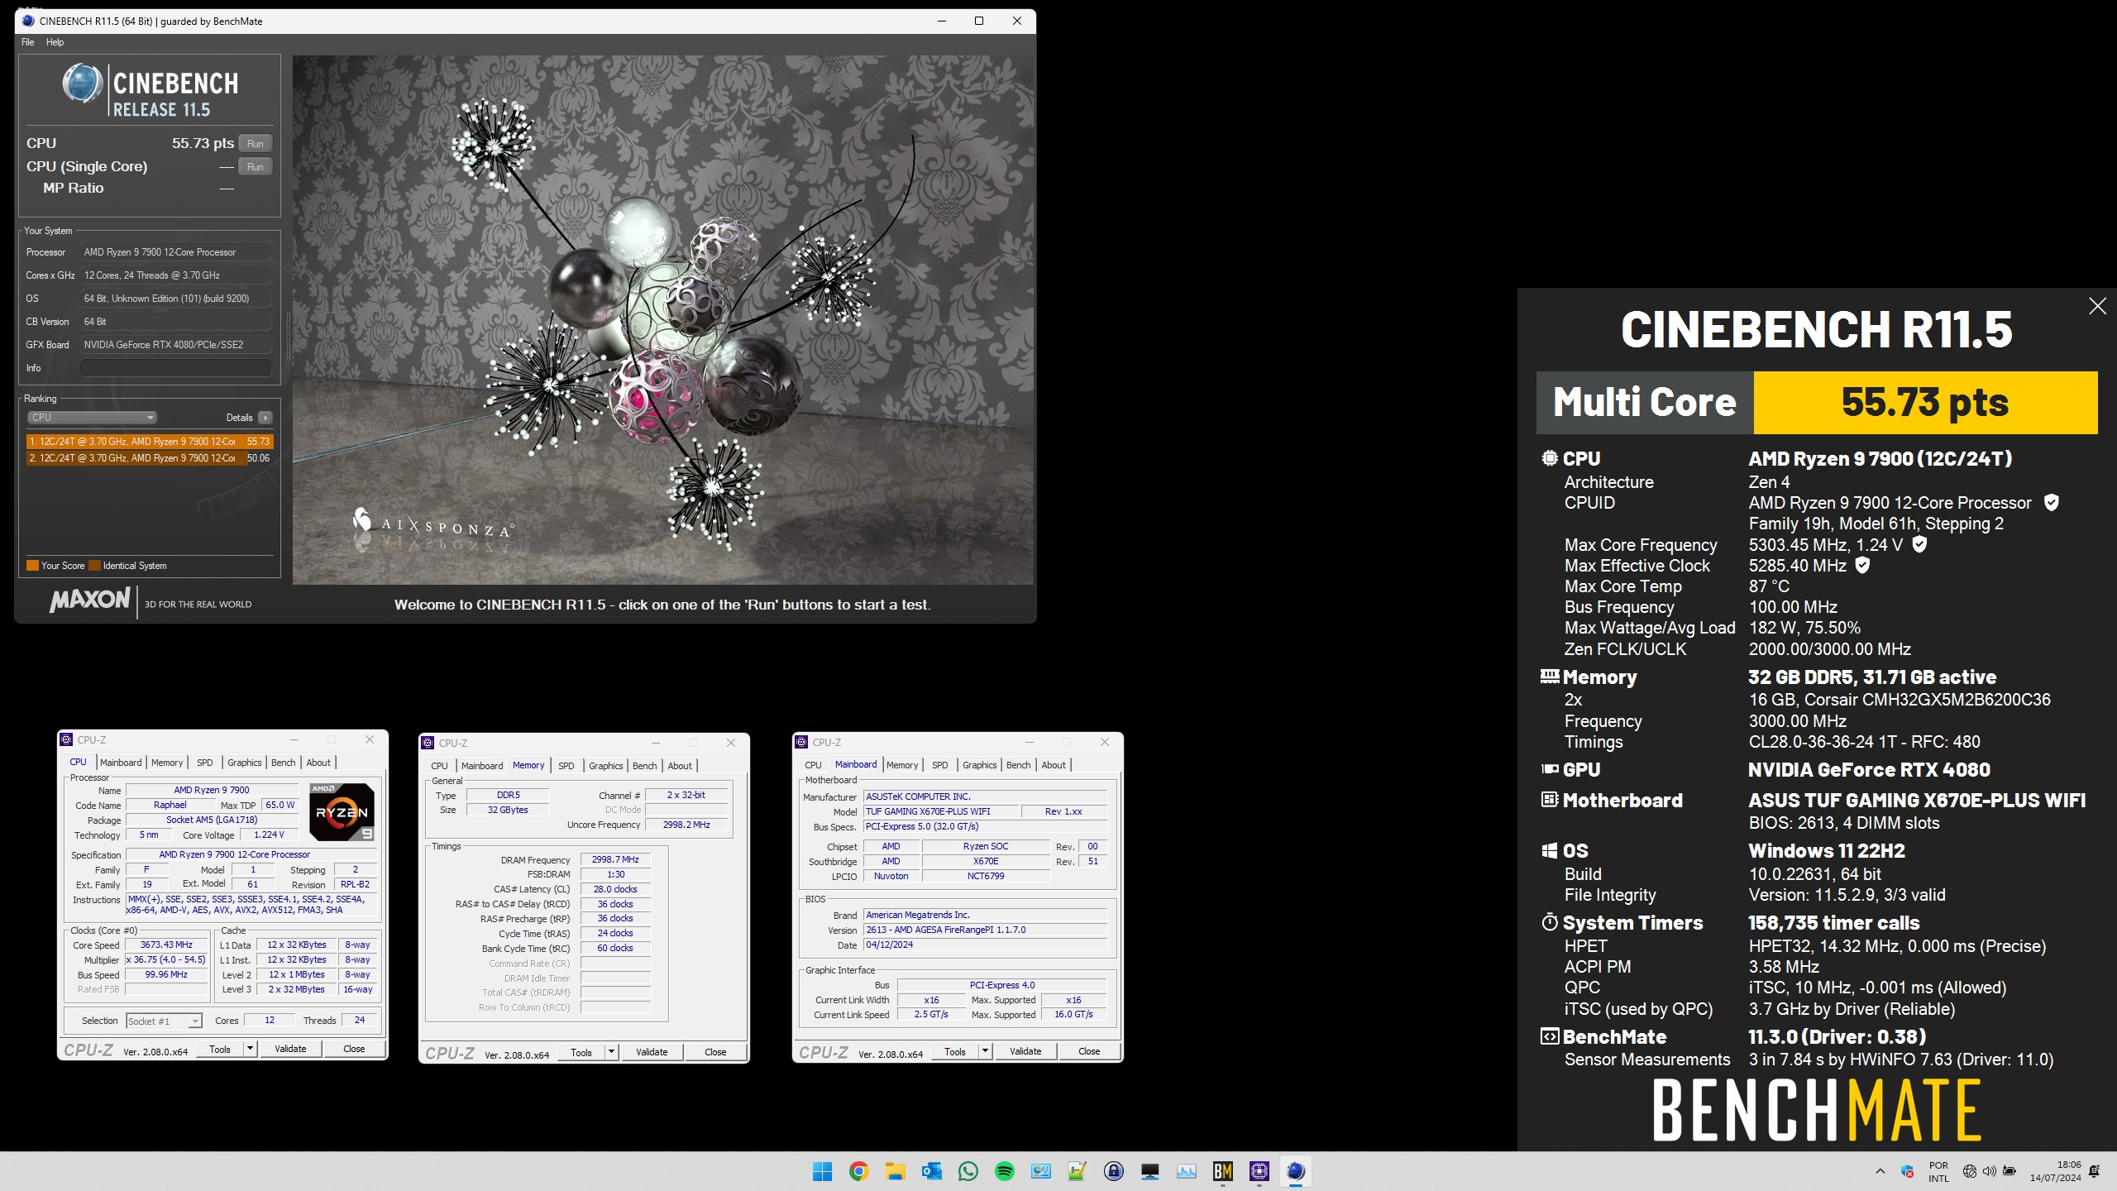
Task: Click the BenchMate BM taskbar icon
Action: pos(1222,1171)
